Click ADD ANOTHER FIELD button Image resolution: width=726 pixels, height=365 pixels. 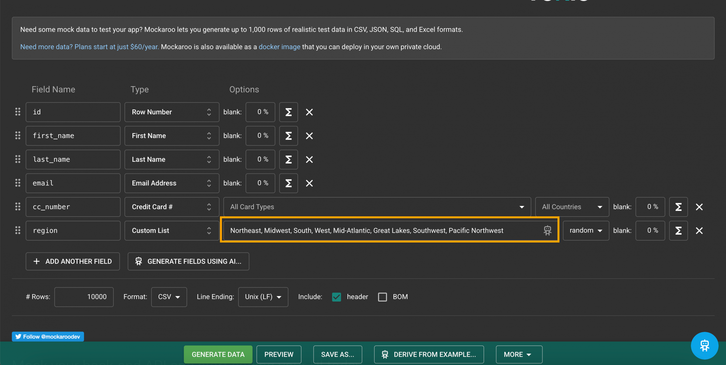click(x=73, y=261)
